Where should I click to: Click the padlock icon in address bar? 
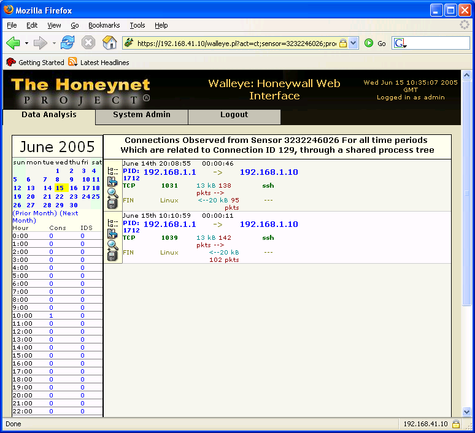coord(343,44)
